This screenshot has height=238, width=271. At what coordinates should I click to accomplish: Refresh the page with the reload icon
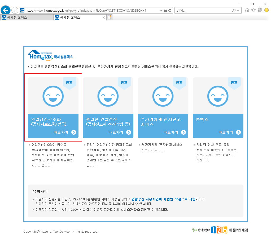170,11
